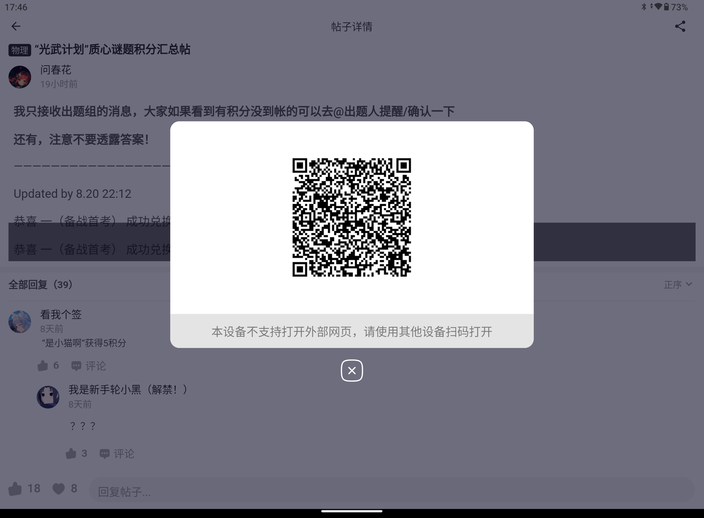This screenshot has height=518, width=704.
Task: Tap the 本设备不支持打开外部网页 notice text
Action: 352,332
